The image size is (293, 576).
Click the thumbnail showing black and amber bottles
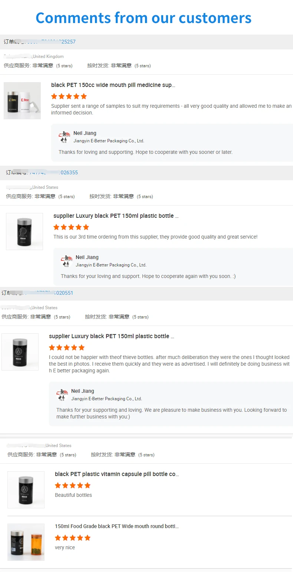(26, 542)
